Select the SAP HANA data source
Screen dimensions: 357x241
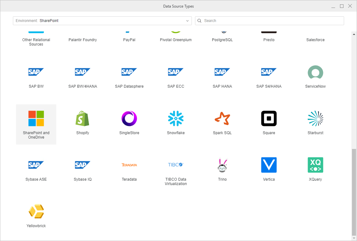tap(222, 72)
